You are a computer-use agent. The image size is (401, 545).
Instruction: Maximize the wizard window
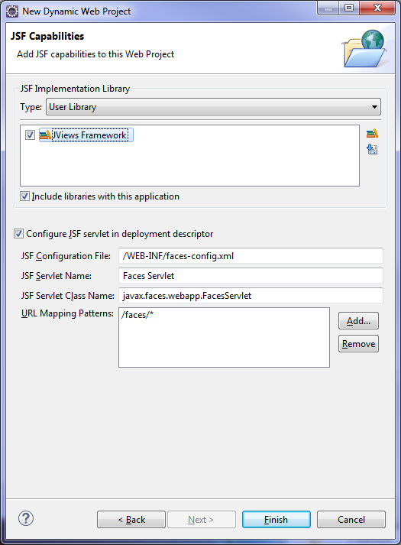pos(349,8)
